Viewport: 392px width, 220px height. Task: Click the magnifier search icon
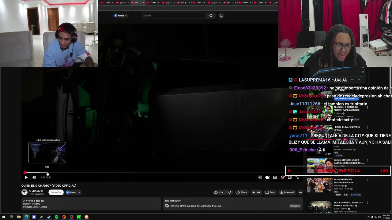(x=211, y=16)
